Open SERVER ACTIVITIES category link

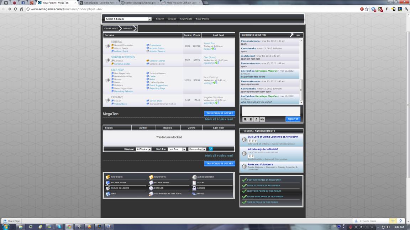[x=123, y=57]
